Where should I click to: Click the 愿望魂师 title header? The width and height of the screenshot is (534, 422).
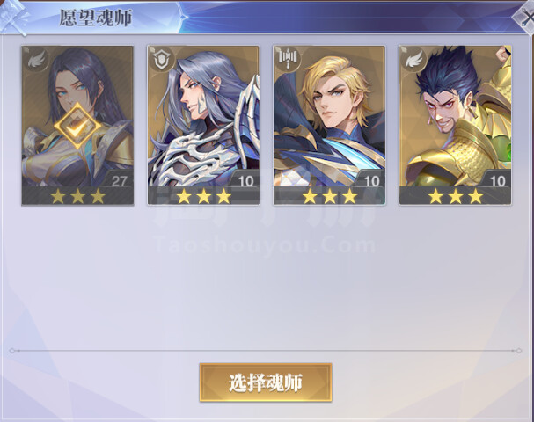(96, 18)
